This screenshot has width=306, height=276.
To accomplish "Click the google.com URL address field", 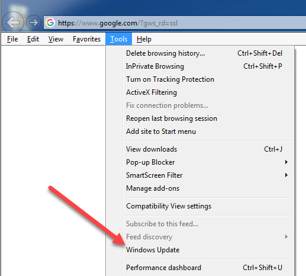I will [175, 23].
